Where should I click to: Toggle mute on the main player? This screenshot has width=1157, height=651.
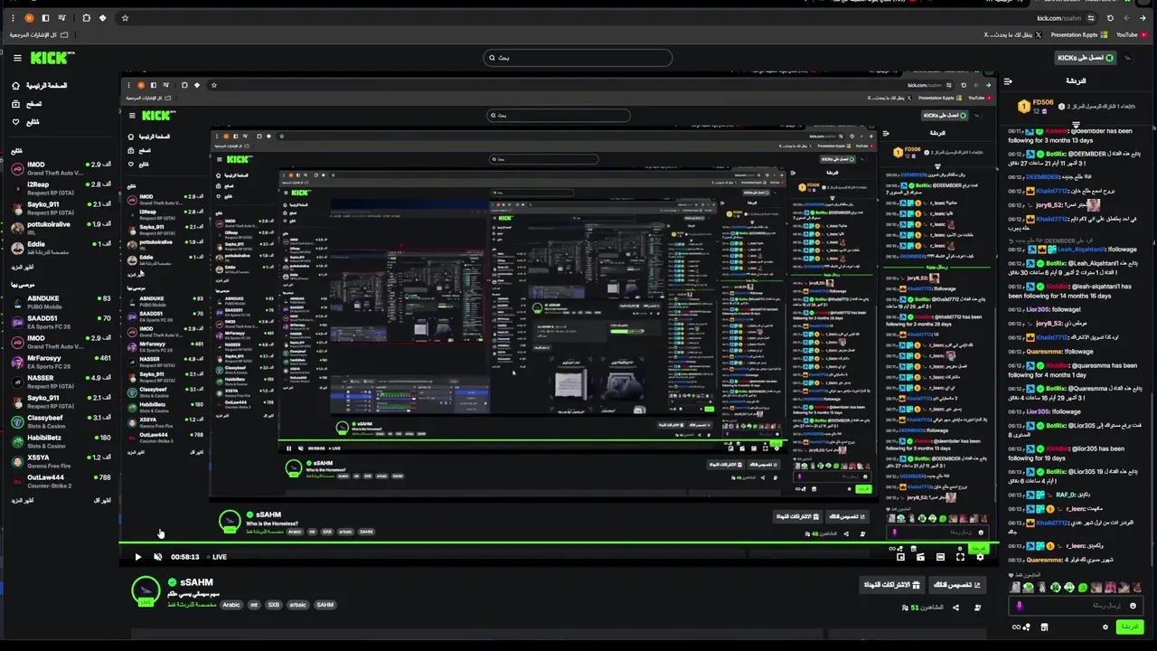[157, 557]
